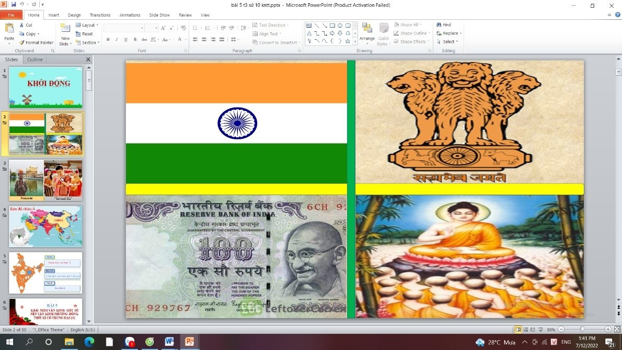Expand the Section dropdown
The height and width of the screenshot is (350, 622).
[88, 42]
